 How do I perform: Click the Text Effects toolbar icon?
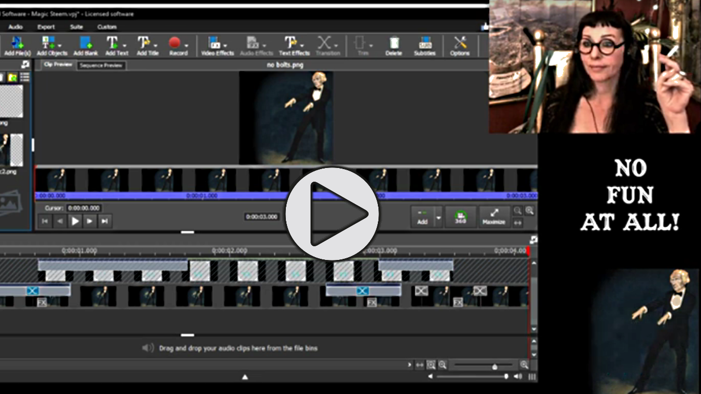point(294,45)
